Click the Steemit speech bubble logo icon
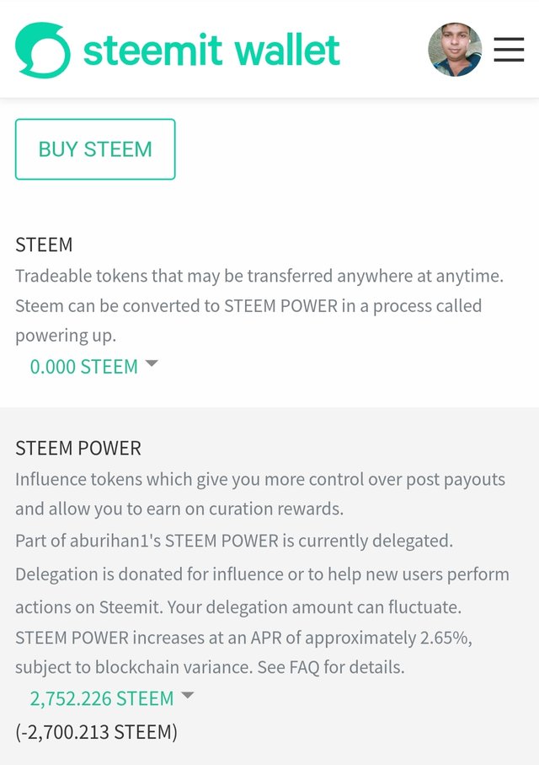 (x=43, y=51)
